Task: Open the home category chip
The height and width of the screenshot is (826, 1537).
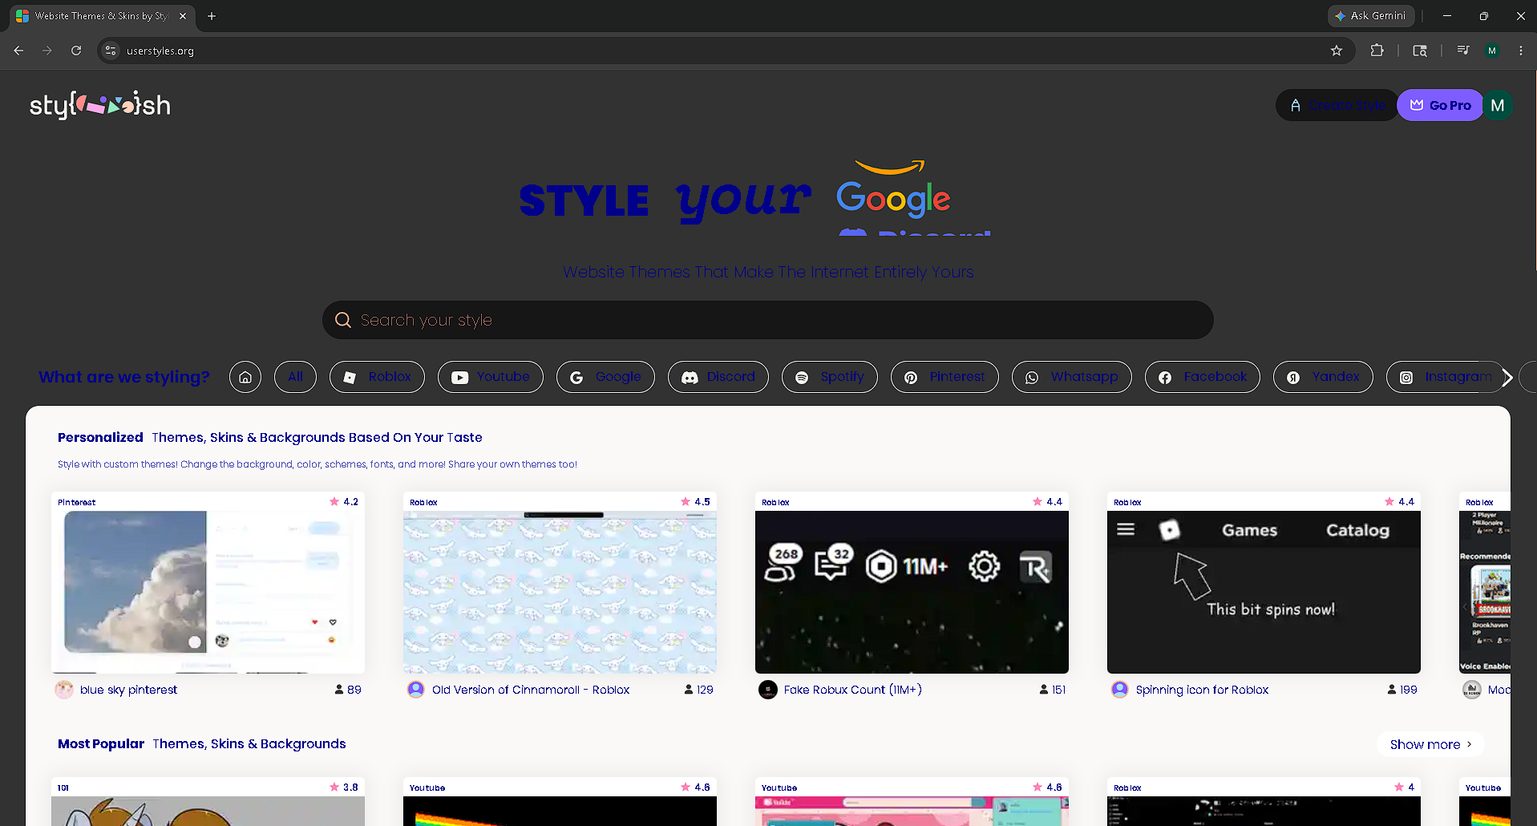Action: [x=245, y=377]
